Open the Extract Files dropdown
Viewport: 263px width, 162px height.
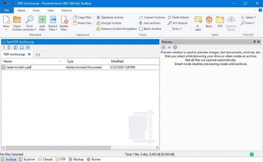53,30
